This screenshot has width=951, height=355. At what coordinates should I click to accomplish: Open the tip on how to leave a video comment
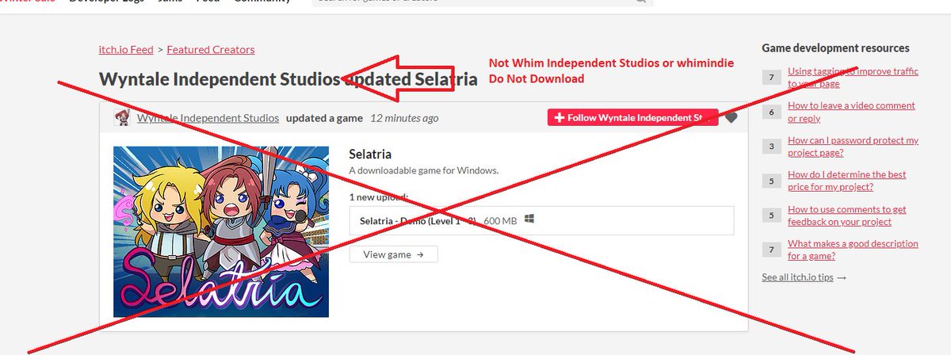click(851, 112)
